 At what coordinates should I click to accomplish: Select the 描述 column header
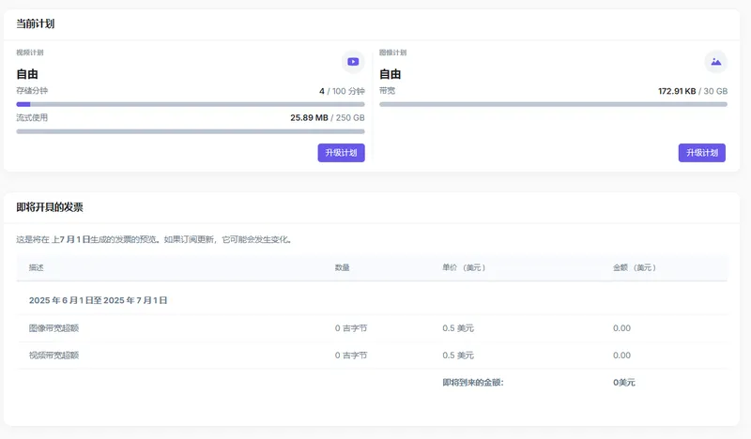point(36,267)
